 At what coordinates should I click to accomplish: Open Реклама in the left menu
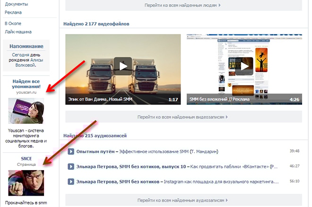coord(13,12)
